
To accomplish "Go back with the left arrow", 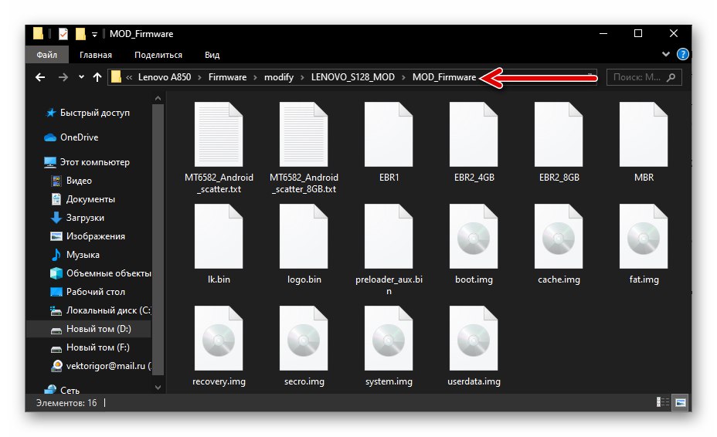I will [40, 77].
